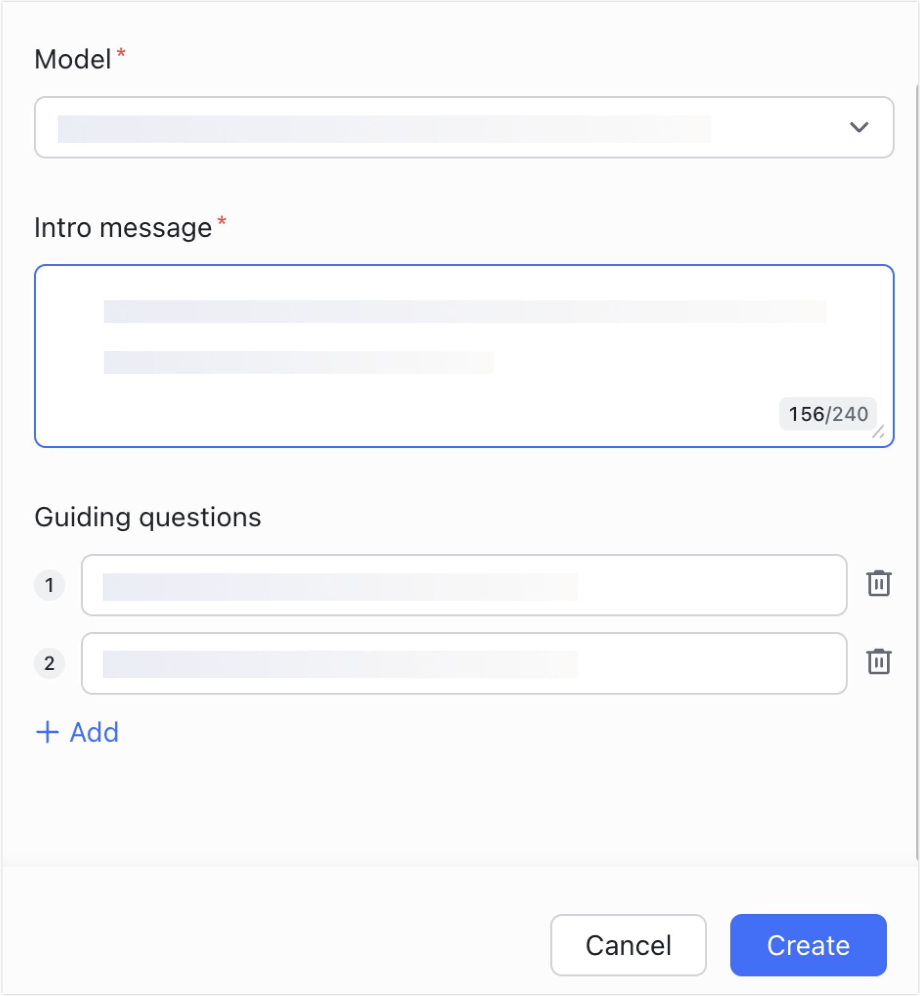Click the trash icon next to question 2
This screenshot has width=920, height=996.
[879, 662]
